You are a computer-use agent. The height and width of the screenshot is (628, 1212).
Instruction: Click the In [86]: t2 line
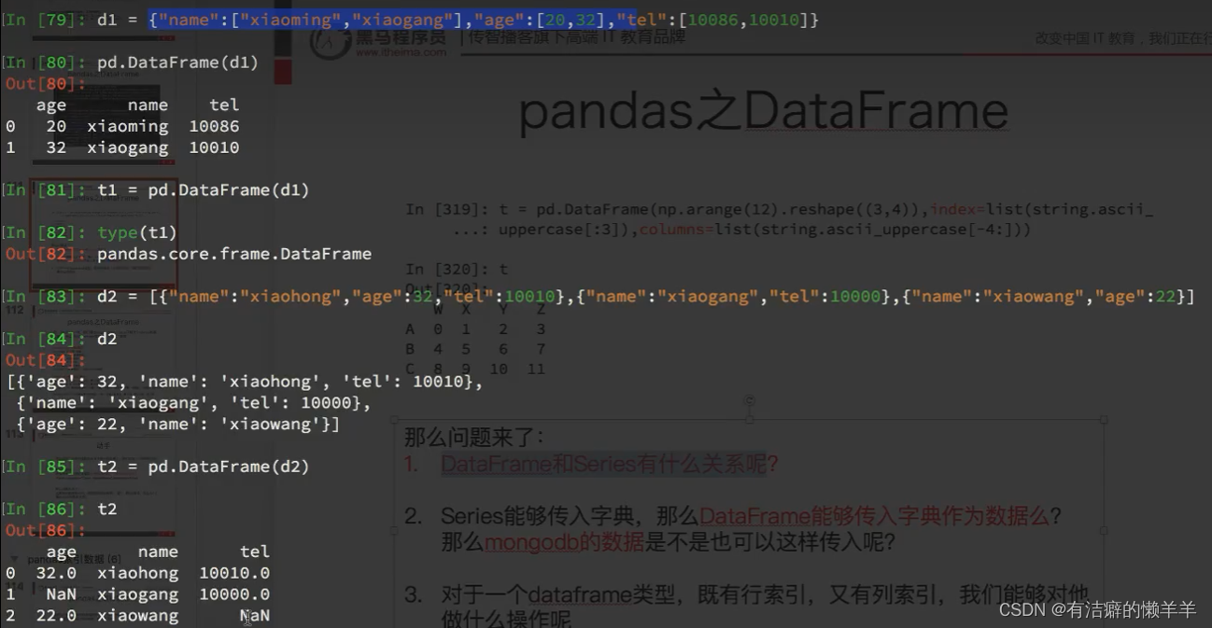pyautogui.click(x=60, y=509)
